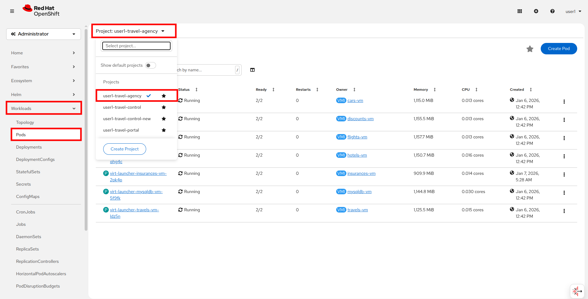This screenshot has width=588, height=299.
Task: Unfavorite user1-travel-control project star
Action: click(x=164, y=107)
